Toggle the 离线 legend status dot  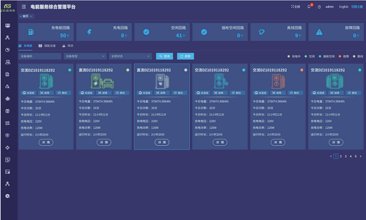click(x=354, y=56)
